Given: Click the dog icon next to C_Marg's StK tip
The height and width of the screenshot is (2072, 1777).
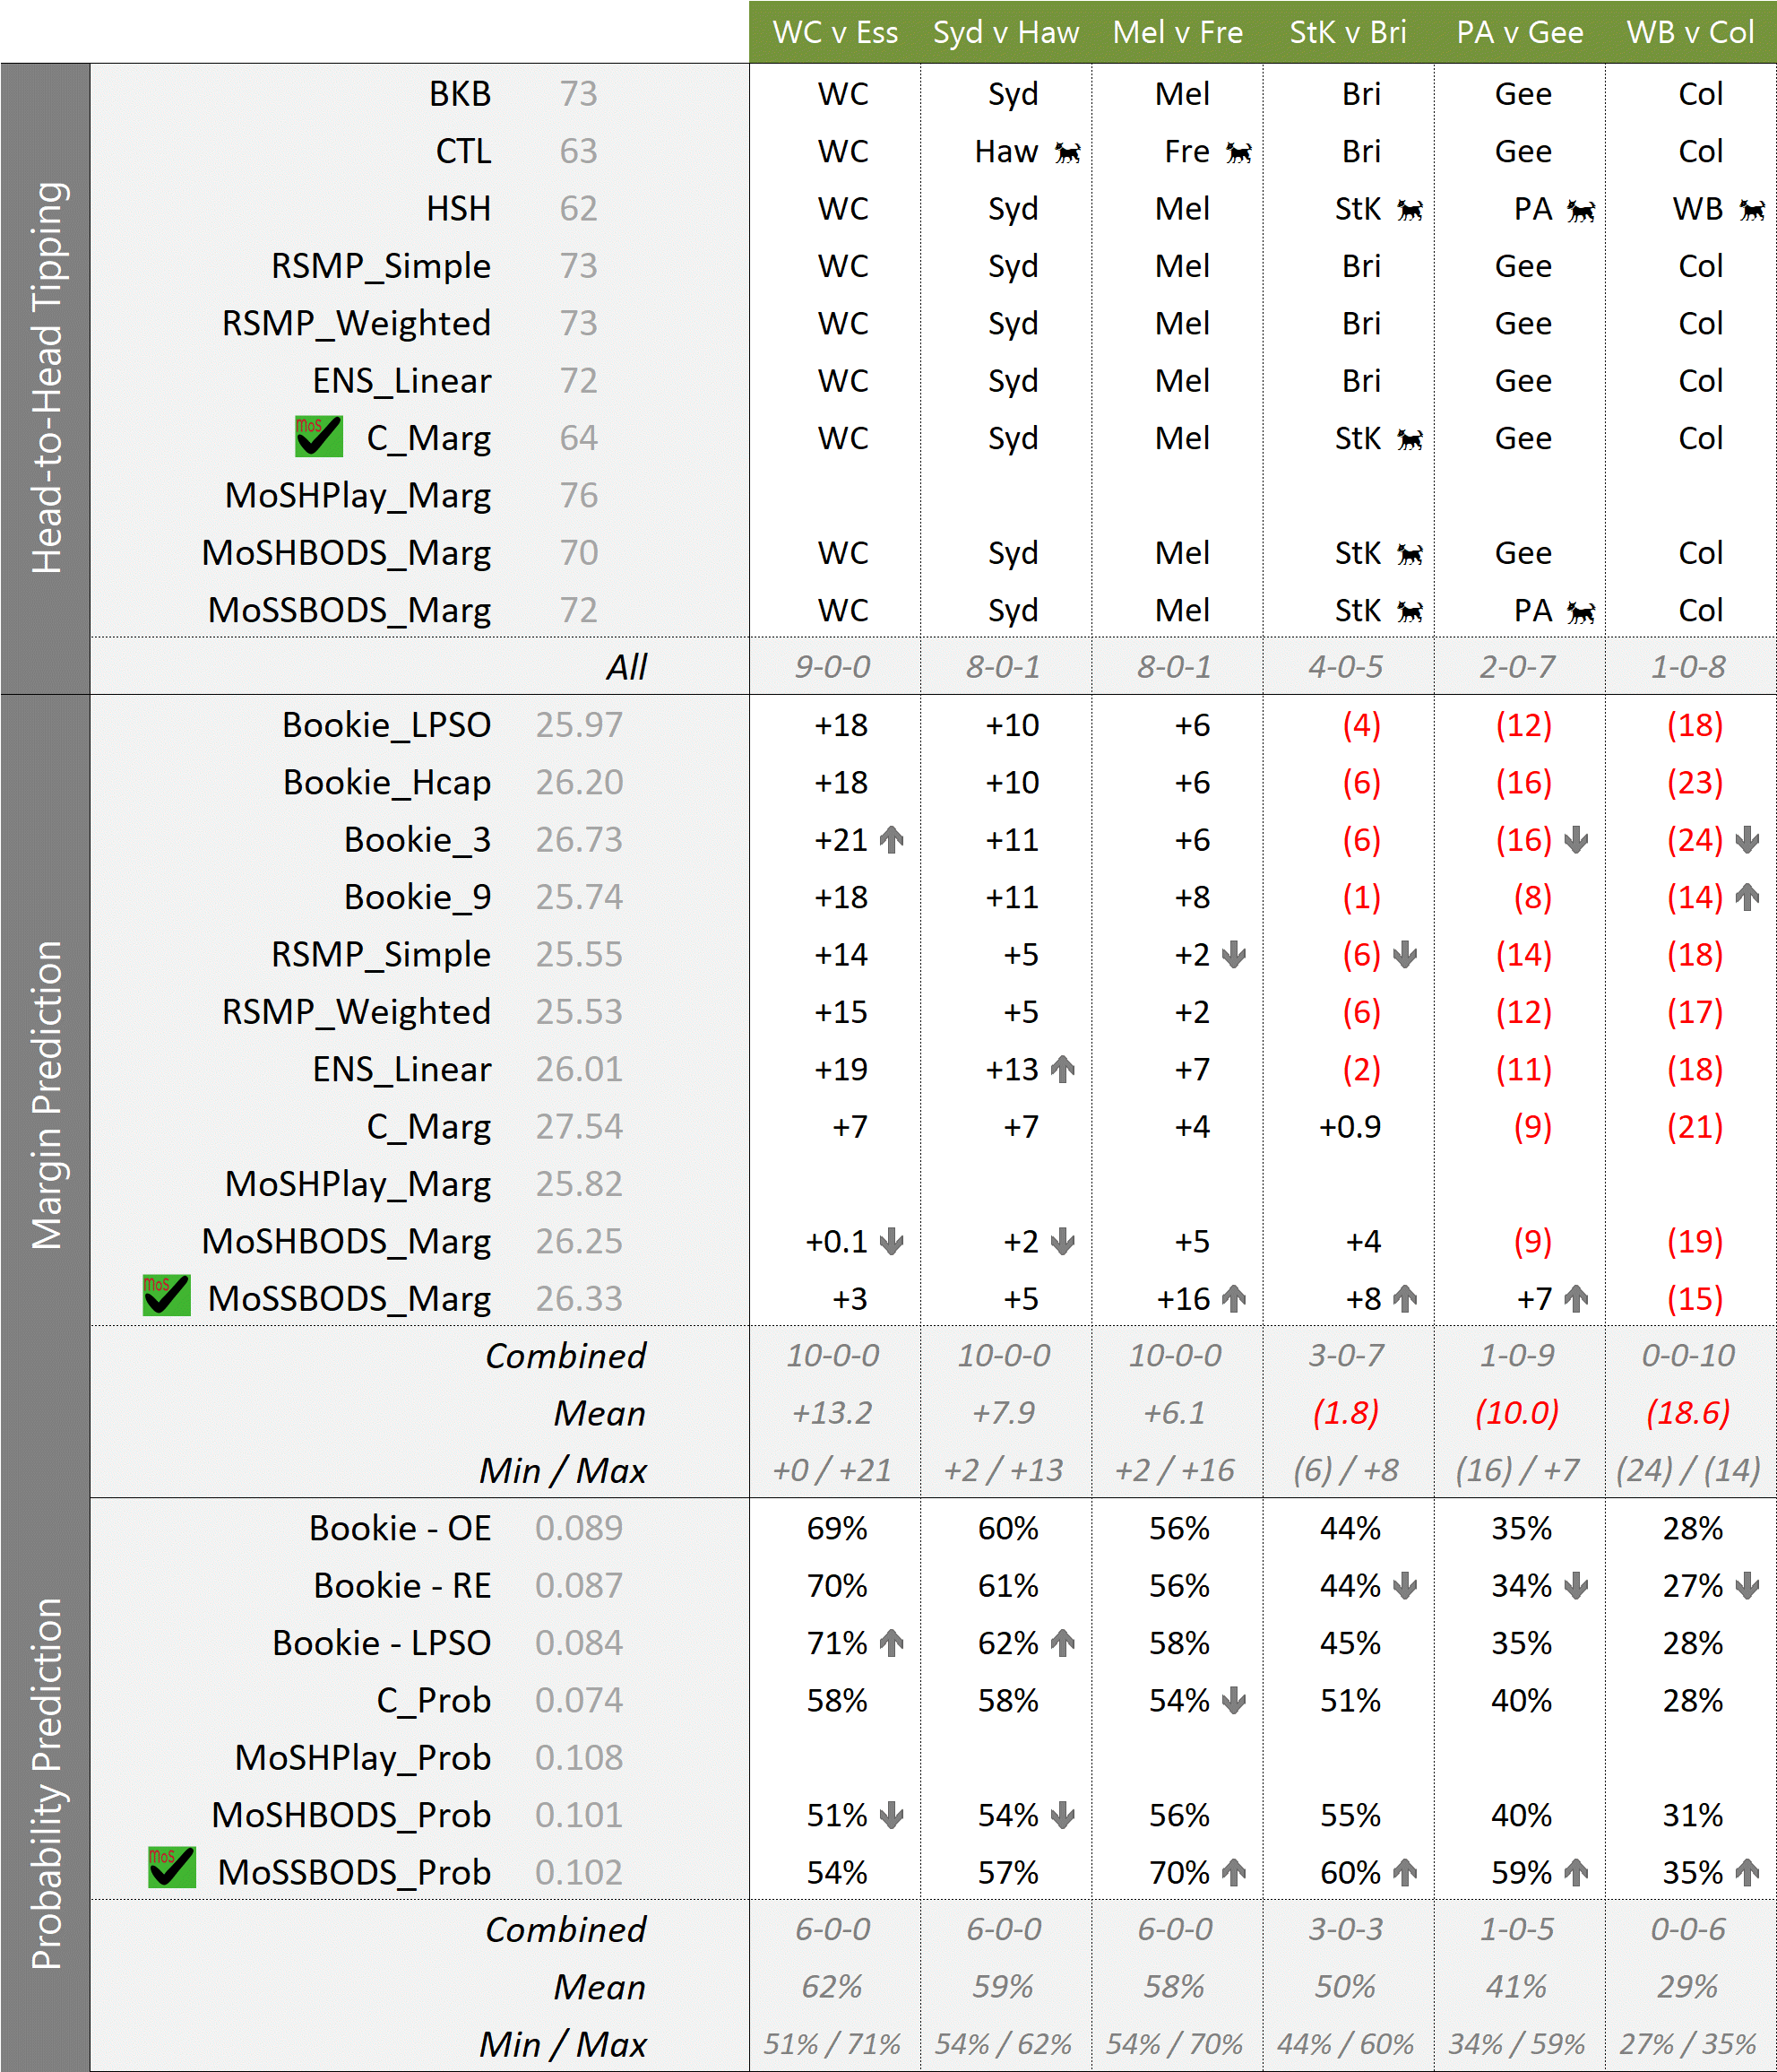Looking at the screenshot, I should [x=1410, y=440].
